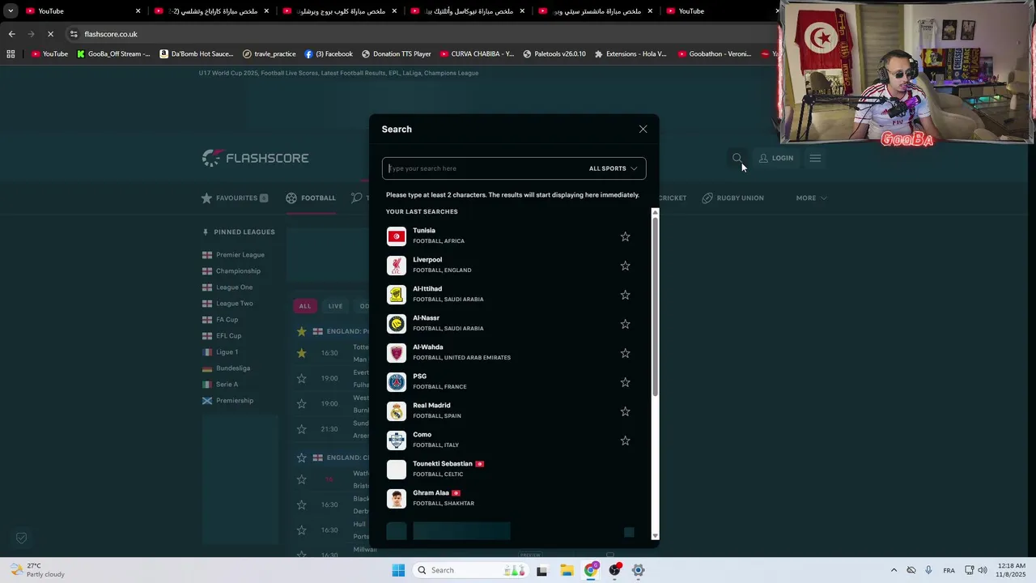Show hidden system tray icons
Image resolution: width=1036 pixels, height=583 pixels.
pos(894,570)
